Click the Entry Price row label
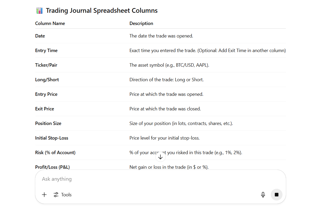 [46, 94]
